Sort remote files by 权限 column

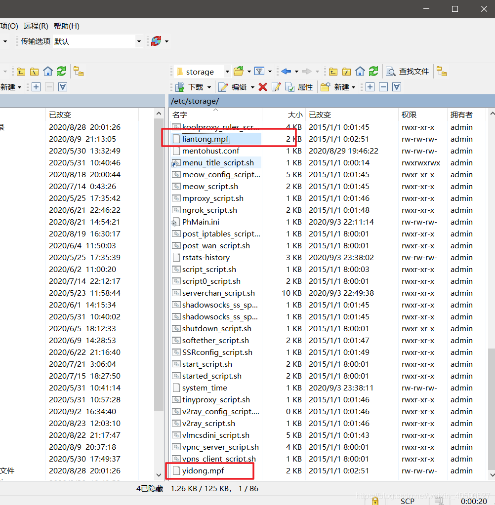pyautogui.click(x=423, y=115)
